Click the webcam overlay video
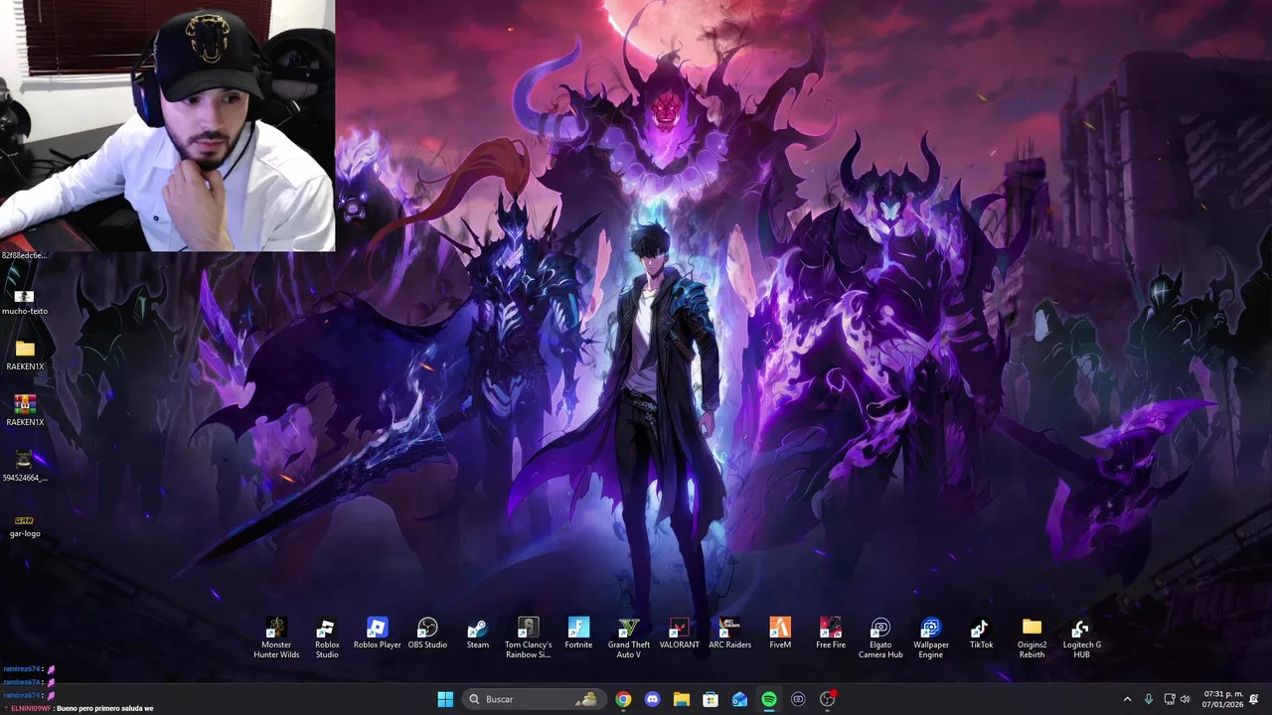 167,126
